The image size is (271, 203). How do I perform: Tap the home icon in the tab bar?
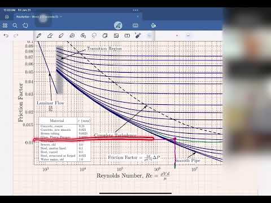point(7,17)
